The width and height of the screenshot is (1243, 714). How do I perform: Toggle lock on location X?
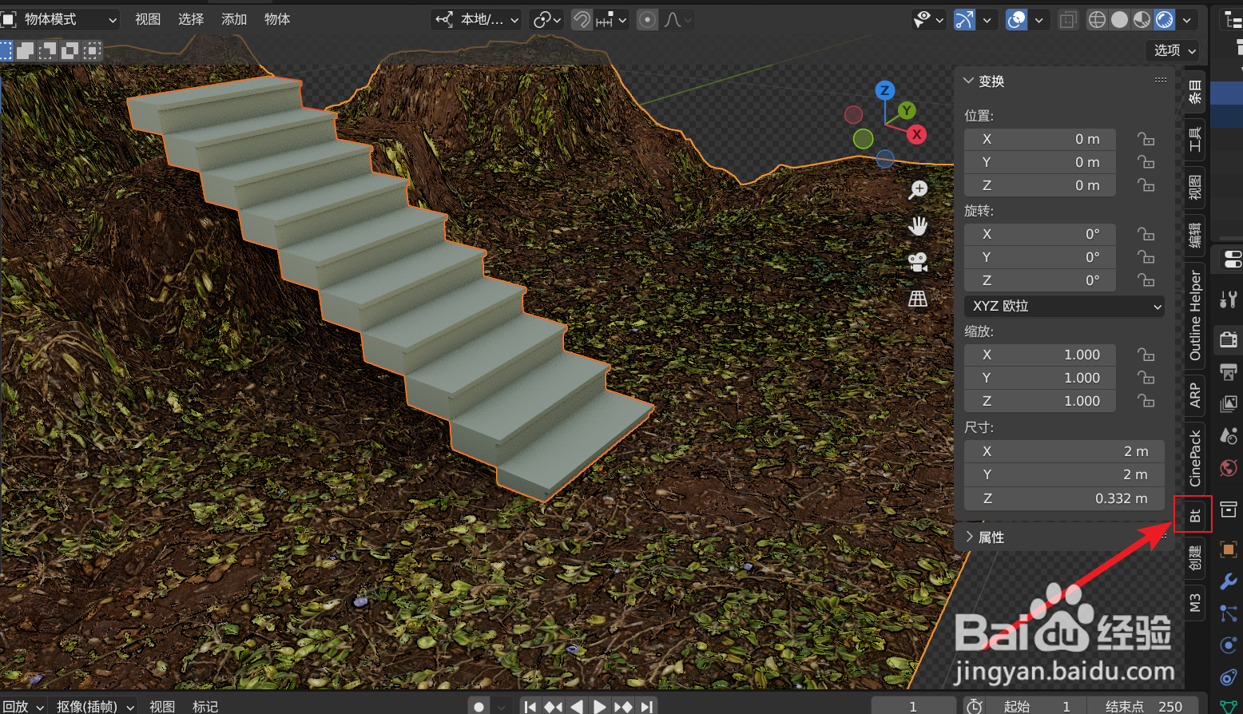pyautogui.click(x=1146, y=139)
